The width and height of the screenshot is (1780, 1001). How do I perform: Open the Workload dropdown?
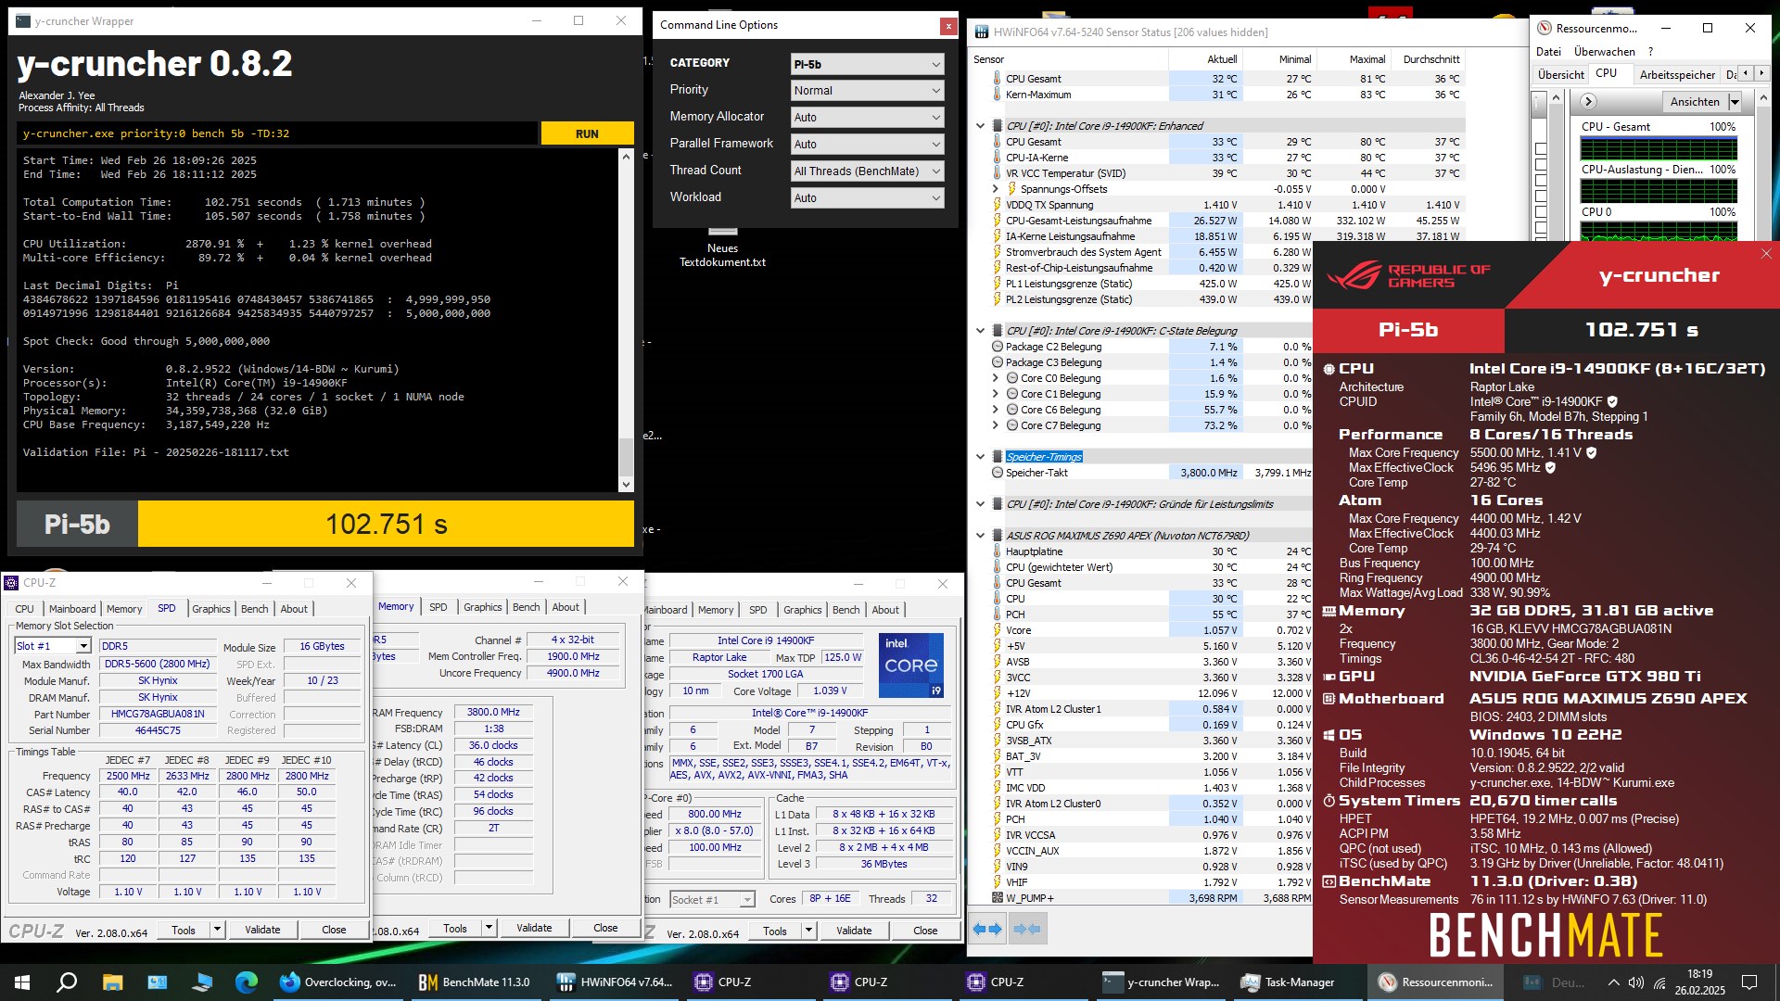867,198
